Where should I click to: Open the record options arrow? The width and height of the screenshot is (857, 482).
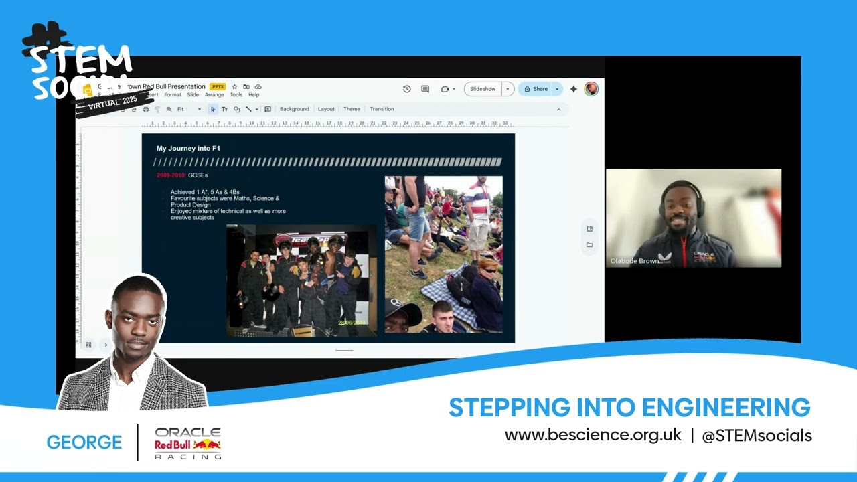[x=454, y=89]
